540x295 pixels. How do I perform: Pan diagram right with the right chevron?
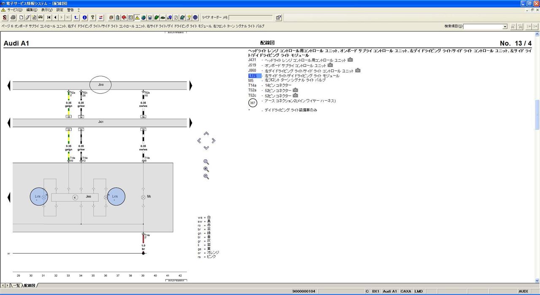(213, 141)
